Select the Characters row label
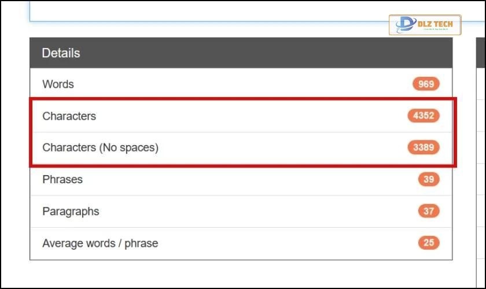Screen dimensions: 486x289 point(69,116)
